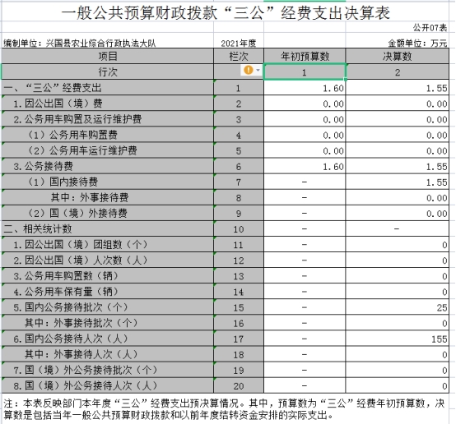Click the 公开07表 label cell
This screenshot has width=456, height=424.
pyautogui.click(x=430, y=28)
